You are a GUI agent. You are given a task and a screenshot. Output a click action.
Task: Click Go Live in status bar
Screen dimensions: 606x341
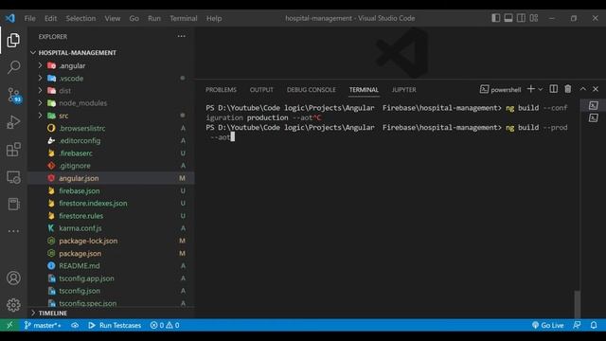pyautogui.click(x=548, y=325)
